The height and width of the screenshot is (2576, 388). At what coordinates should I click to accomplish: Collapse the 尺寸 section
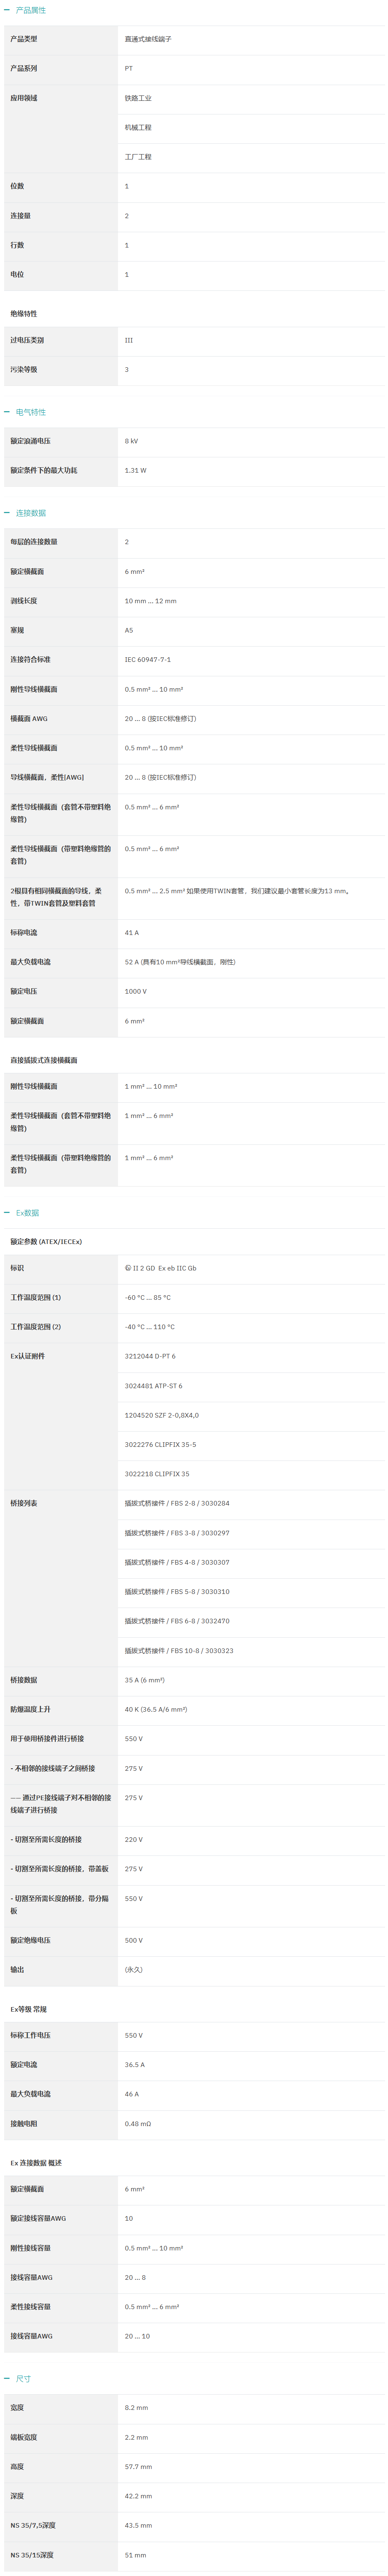(x=18, y=2379)
